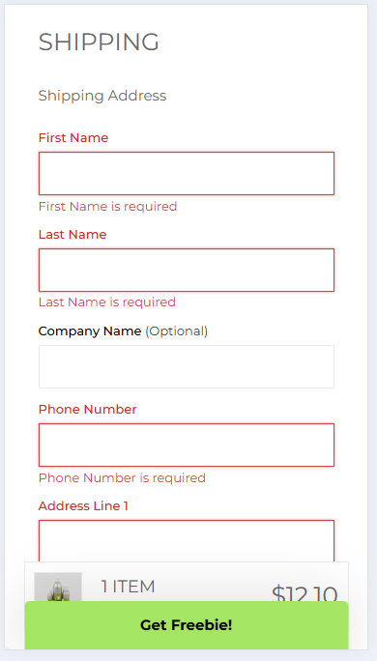This screenshot has width=377, height=661.
Task: Click the Address Line 1 text box
Action: click(187, 541)
